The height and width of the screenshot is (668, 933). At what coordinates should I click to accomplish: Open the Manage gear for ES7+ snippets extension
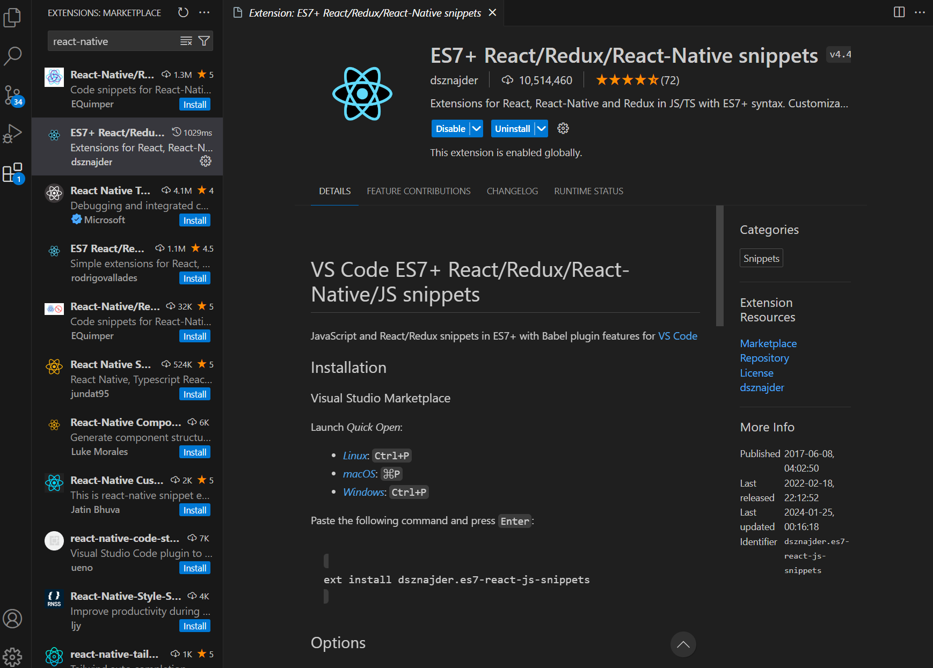(x=206, y=161)
